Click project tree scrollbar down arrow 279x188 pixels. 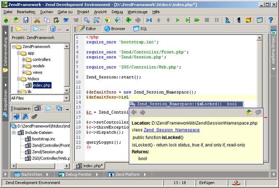(x=66, y=90)
